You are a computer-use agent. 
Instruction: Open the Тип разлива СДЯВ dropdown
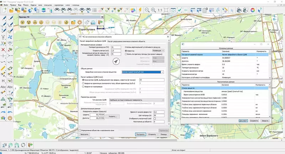[137, 100]
